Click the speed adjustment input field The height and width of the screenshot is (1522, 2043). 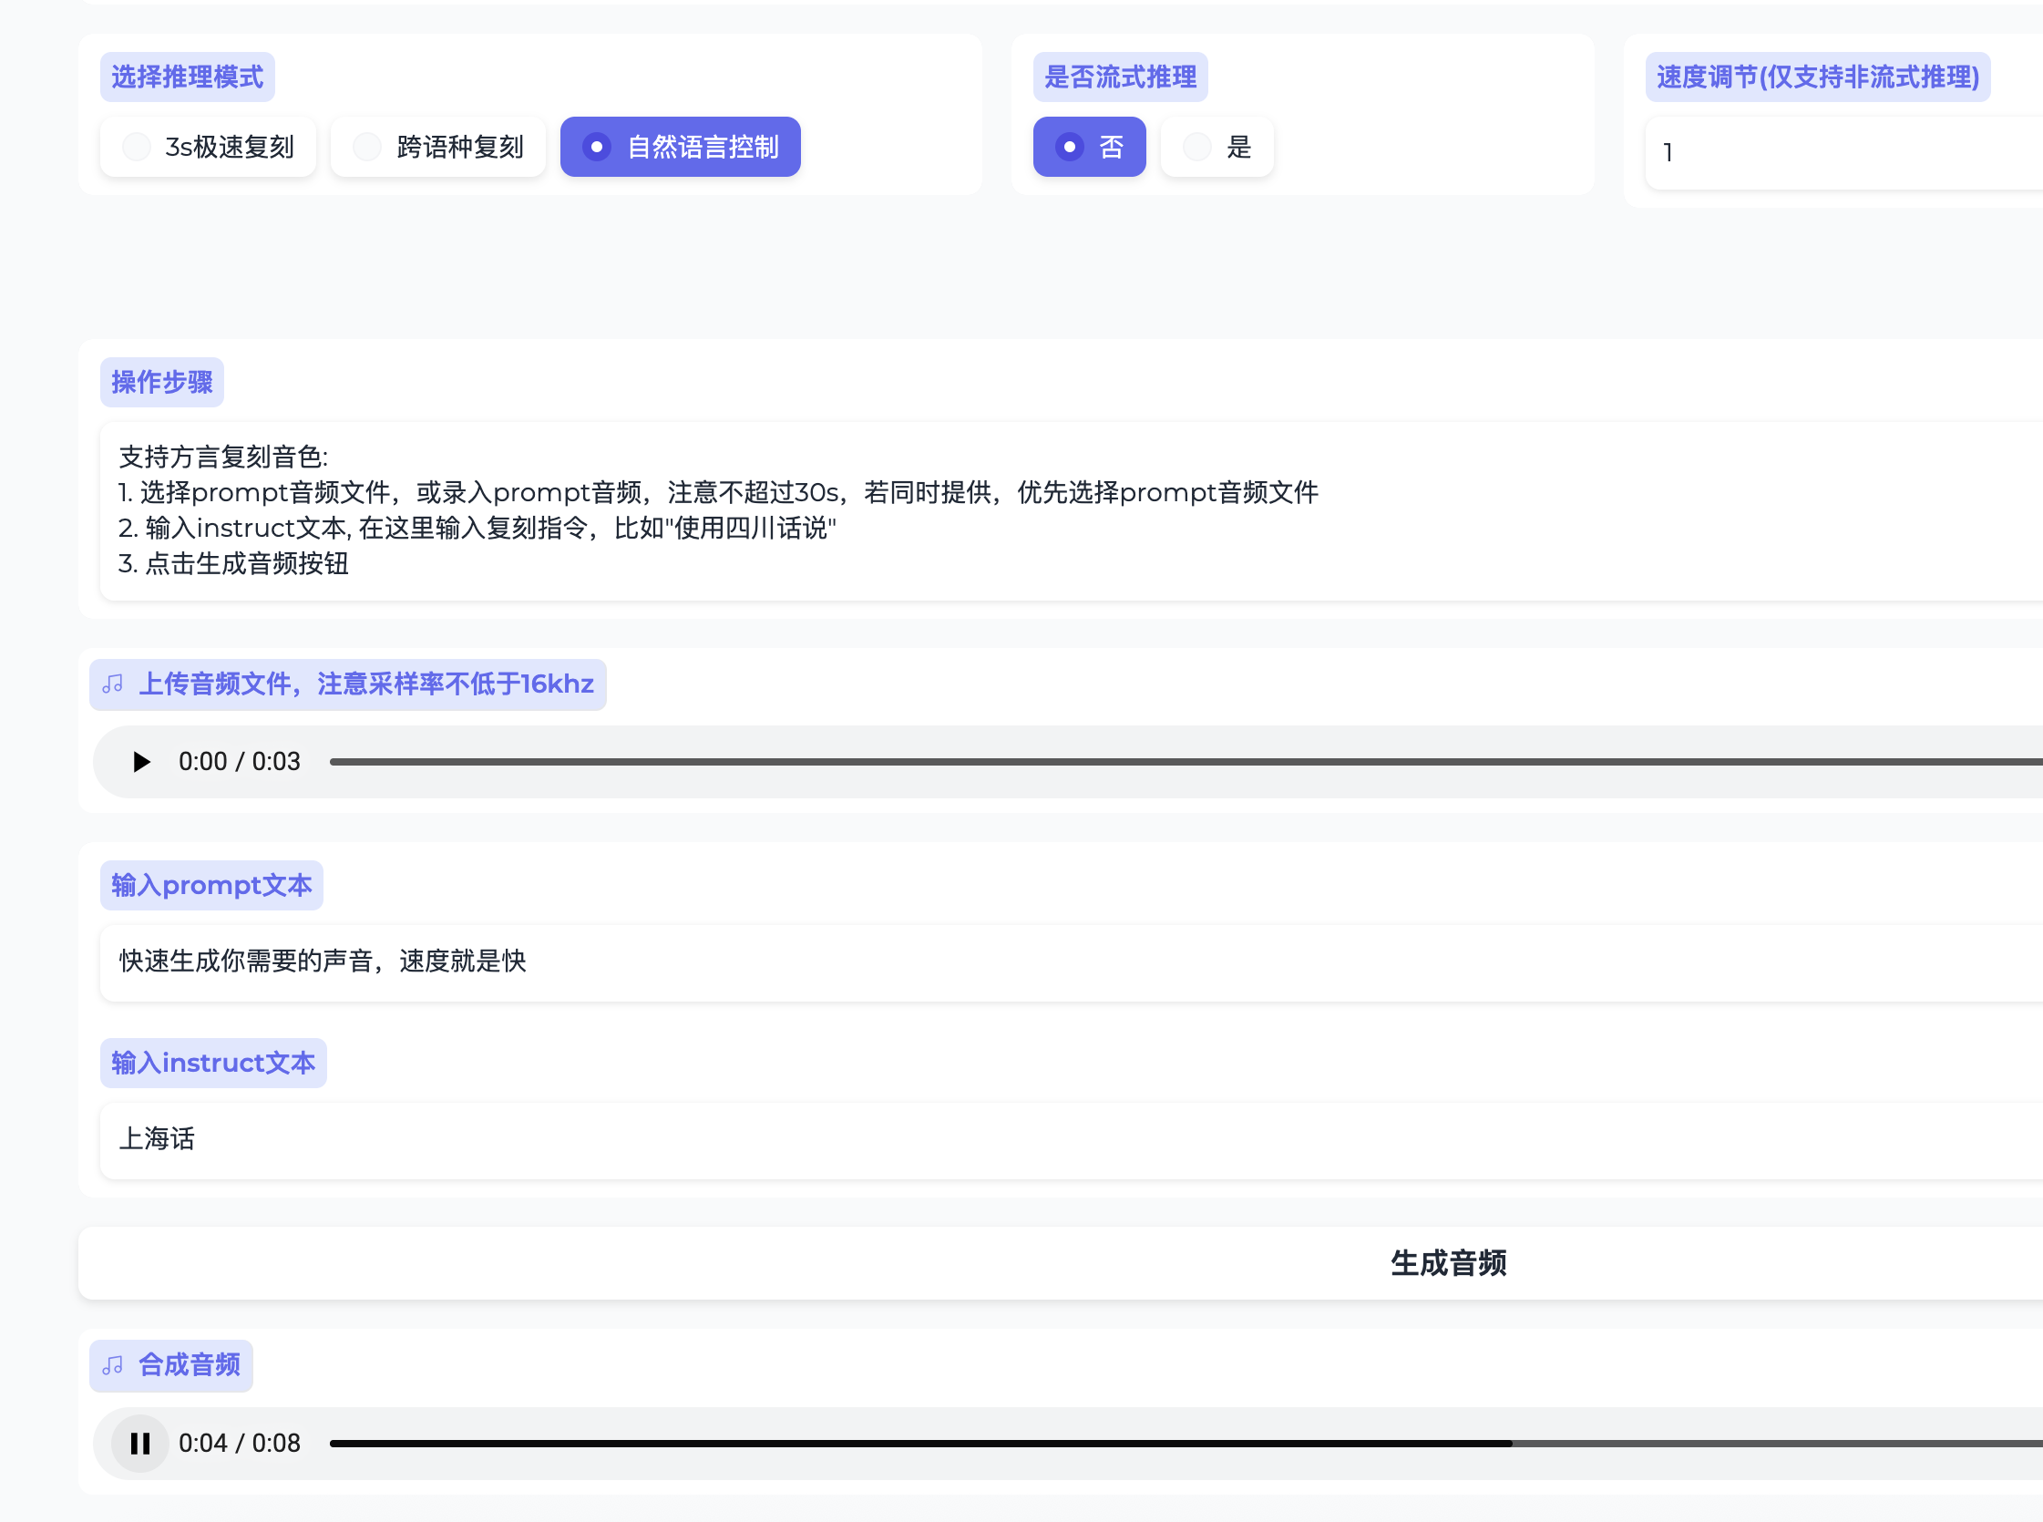(1844, 153)
